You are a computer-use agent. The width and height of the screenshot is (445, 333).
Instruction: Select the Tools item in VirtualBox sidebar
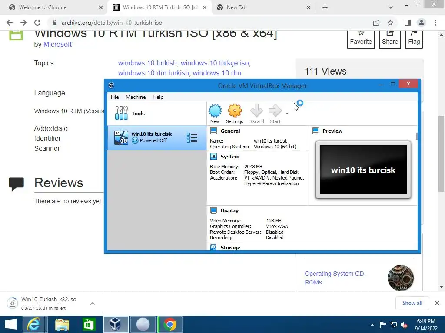click(156, 114)
